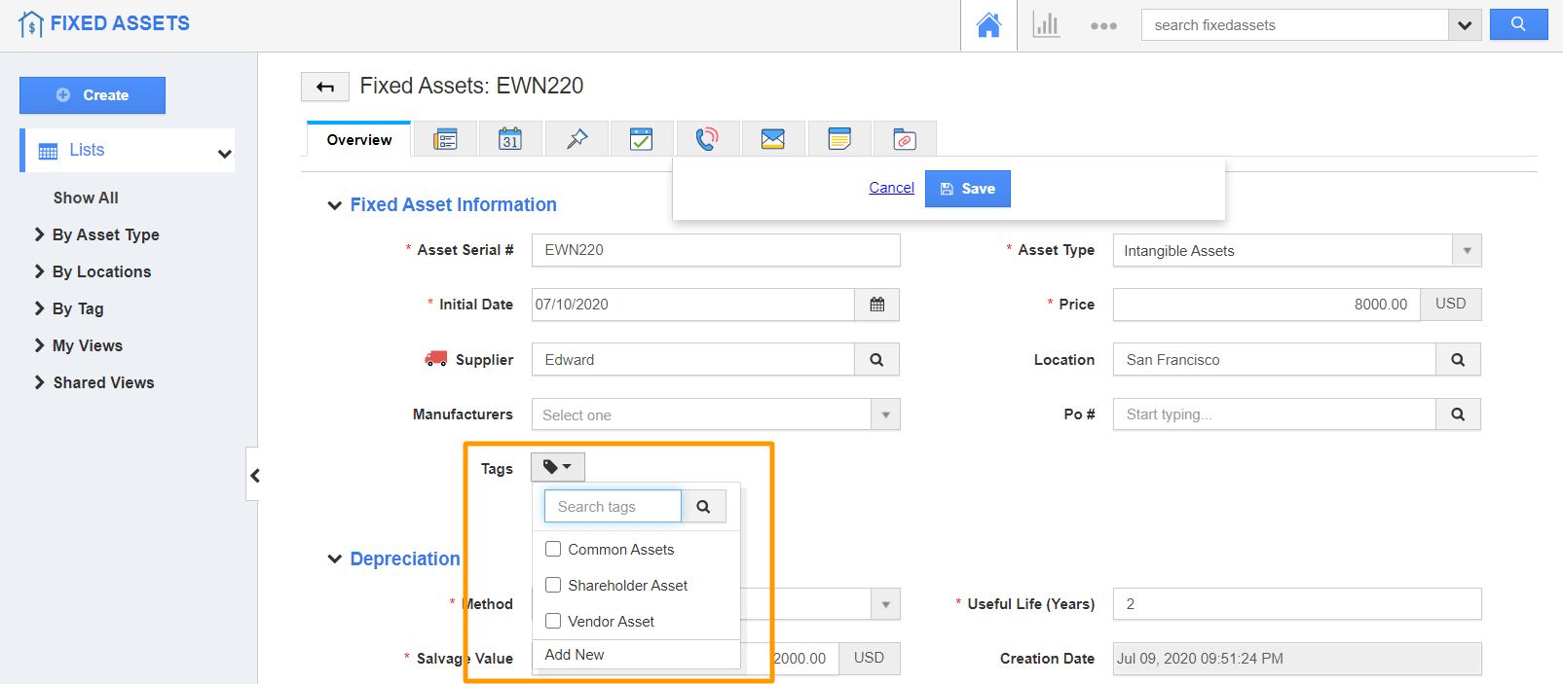The width and height of the screenshot is (1563, 684).
Task: Check the Shareholder Asset tag
Action: click(x=553, y=585)
